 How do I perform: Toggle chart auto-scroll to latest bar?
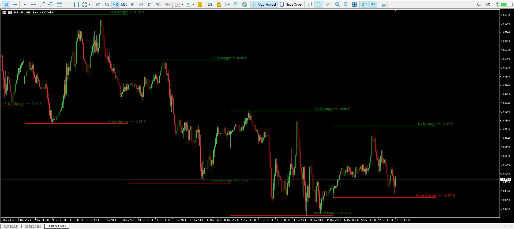pyautogui.click(x=364, y=4)
